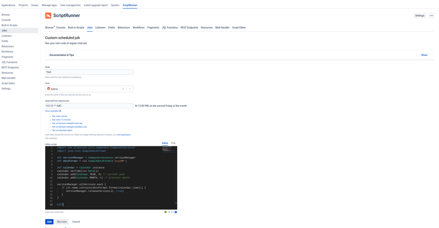This screenshot has width=439, height=228.
Task: Open Issues in the top admin menu
Action: (x=35, y=5)
